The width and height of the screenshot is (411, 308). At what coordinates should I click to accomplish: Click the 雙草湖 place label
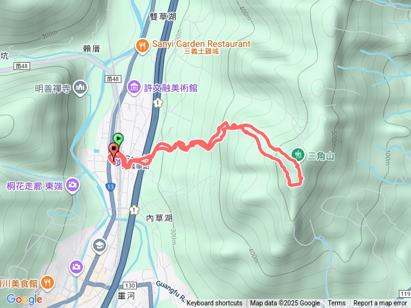[163, 17]
